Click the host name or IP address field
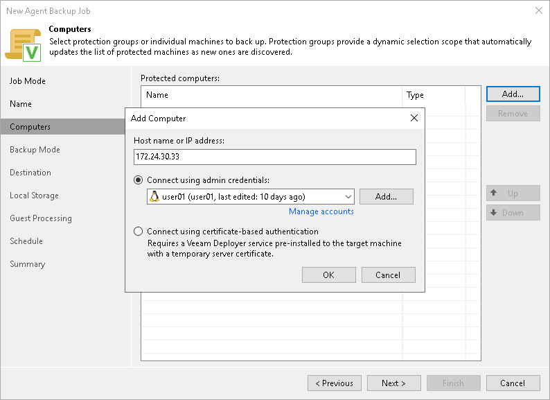Screen dimensions: 550x400 (x=275, y=157)
